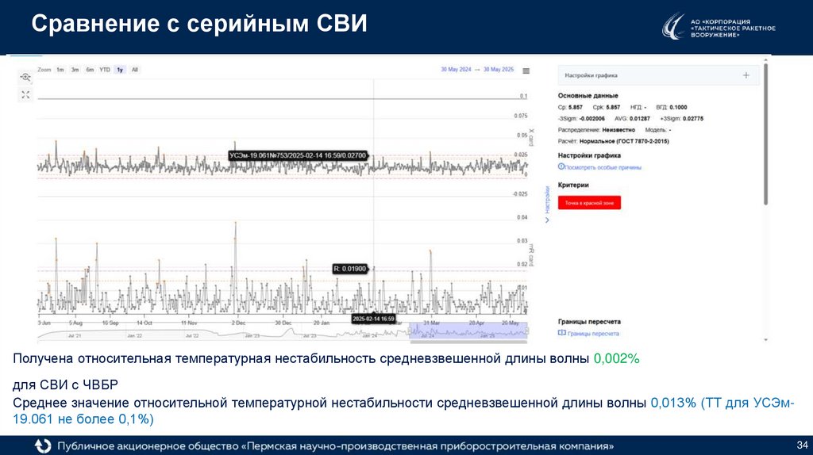Viewport: 813px width, 455px height.
Task: Click the zoom reset magnifier icon
Action: click(25, 77)
